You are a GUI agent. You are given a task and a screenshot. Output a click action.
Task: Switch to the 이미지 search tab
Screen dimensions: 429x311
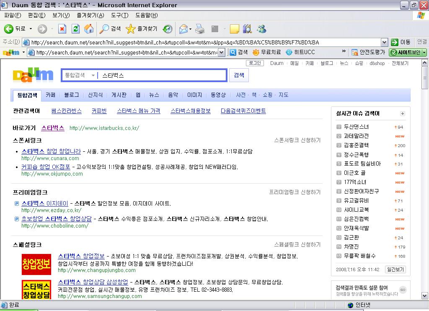pyautogui.click(x=194, y=95)
